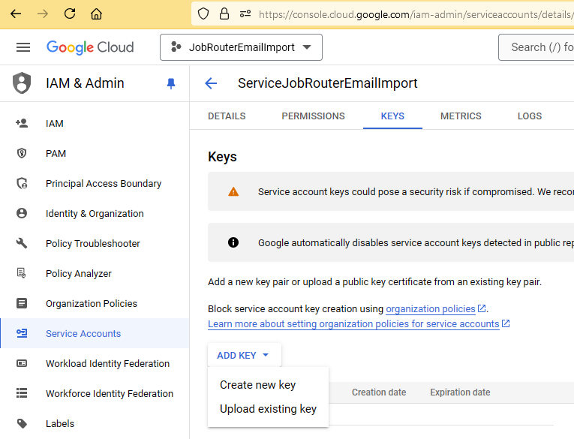Select the KEYS tab

pyautogui.click(x=392, y=116)
